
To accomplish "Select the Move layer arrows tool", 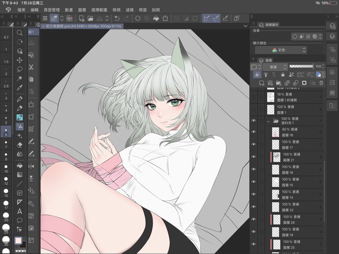I will click(x=19, y=60).
